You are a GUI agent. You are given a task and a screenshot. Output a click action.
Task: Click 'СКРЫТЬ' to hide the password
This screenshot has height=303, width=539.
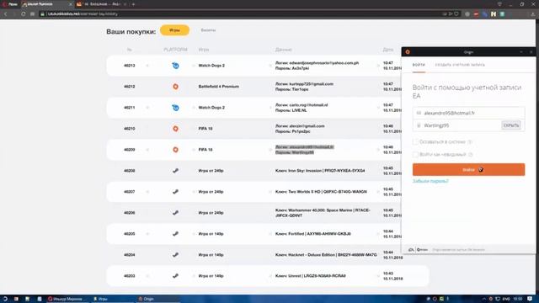click(511, 125)
